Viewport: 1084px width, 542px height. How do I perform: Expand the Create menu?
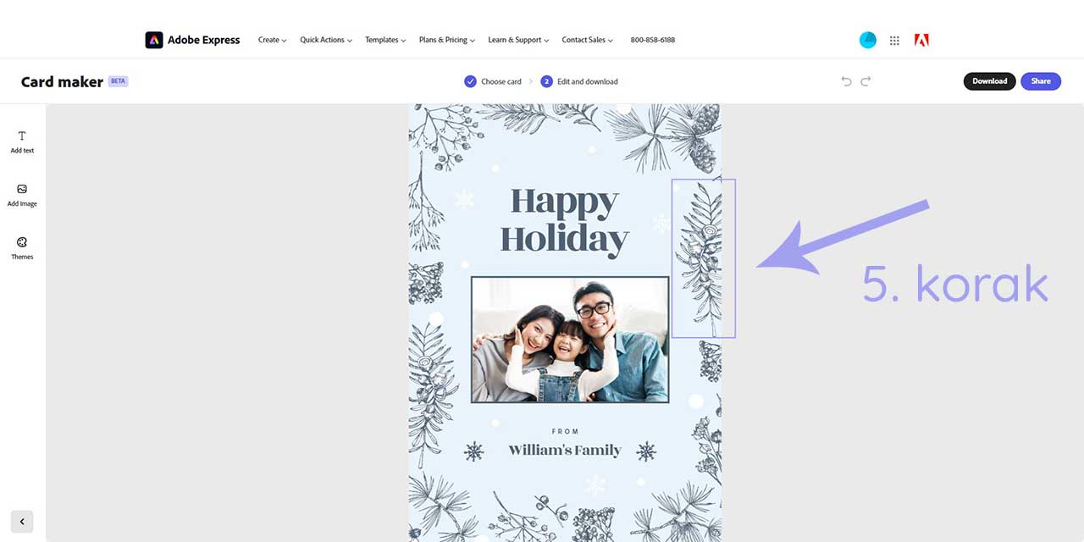tap(271, 39)
